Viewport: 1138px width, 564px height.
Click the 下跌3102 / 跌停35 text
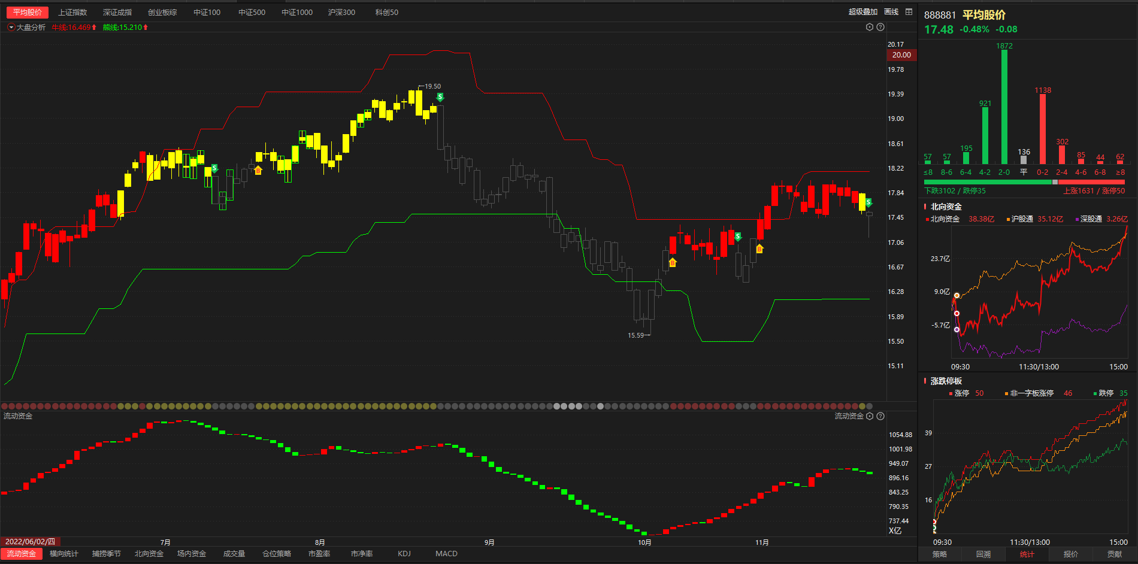955,191
